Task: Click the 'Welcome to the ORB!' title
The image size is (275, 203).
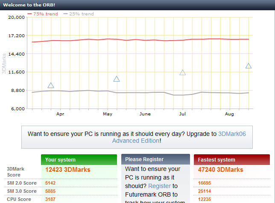Action: (x=29, y=5)
